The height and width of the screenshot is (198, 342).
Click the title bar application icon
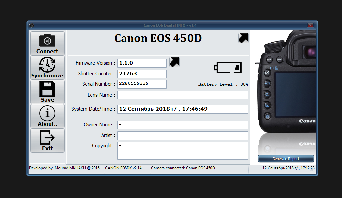click(x=32, y=25)
